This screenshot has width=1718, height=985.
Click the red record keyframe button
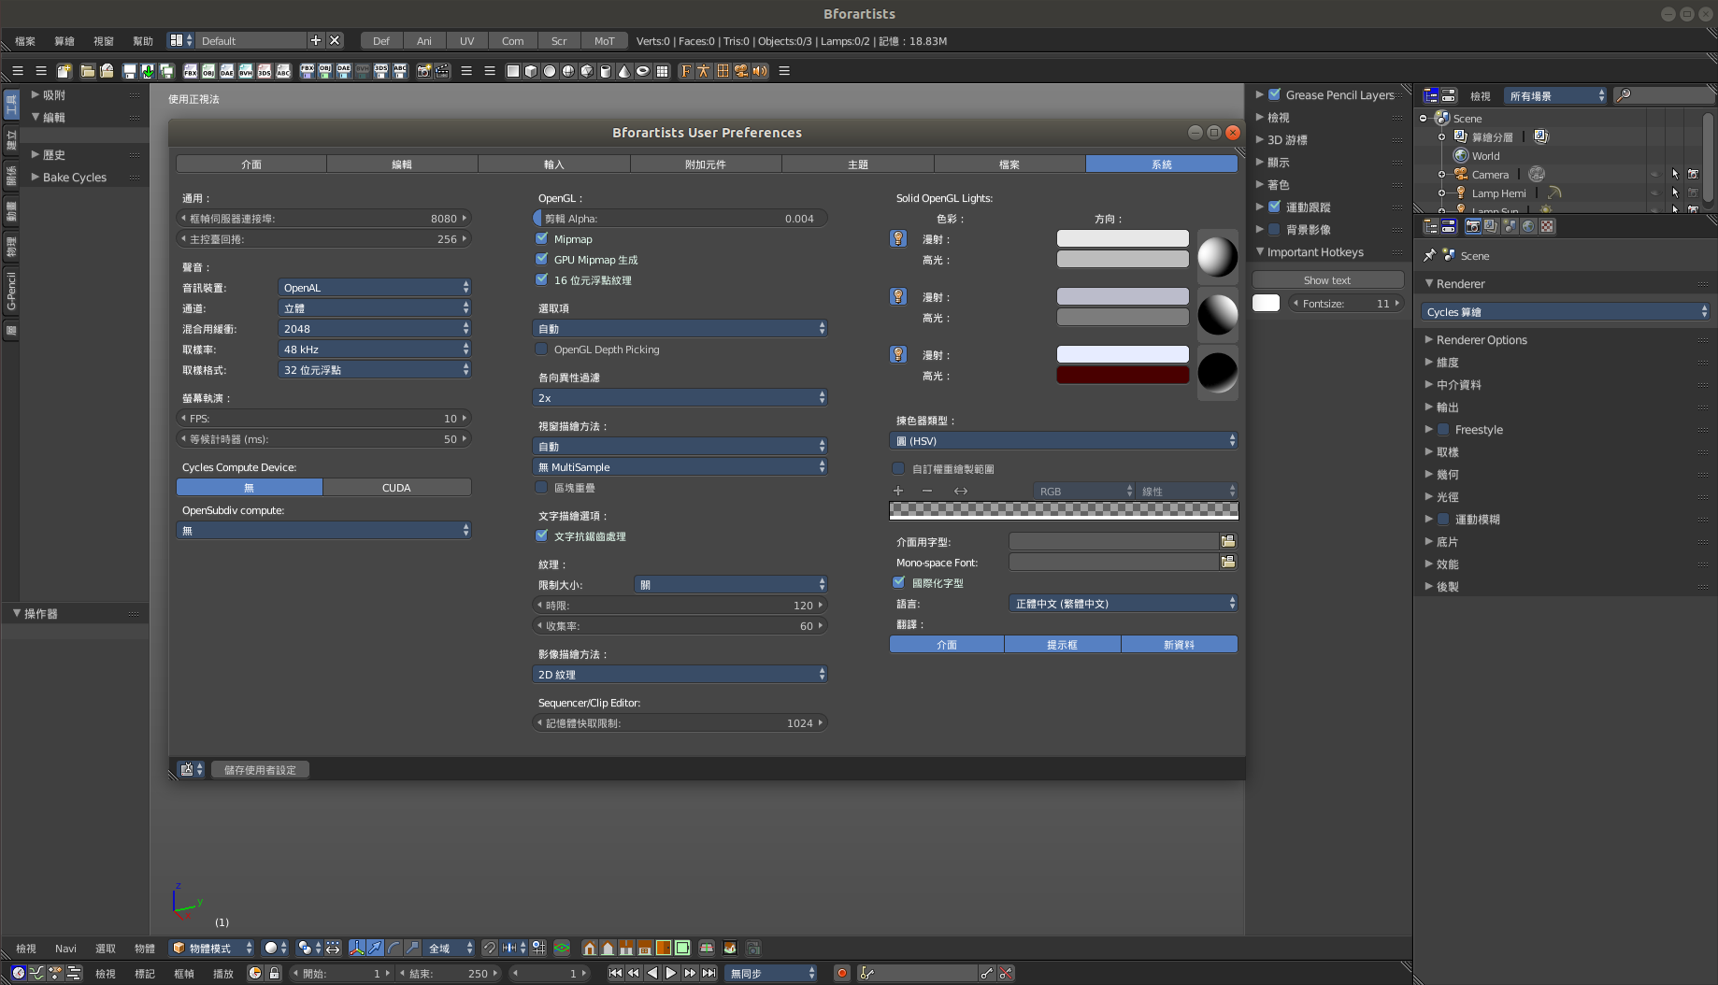click(x=842, y=973)
